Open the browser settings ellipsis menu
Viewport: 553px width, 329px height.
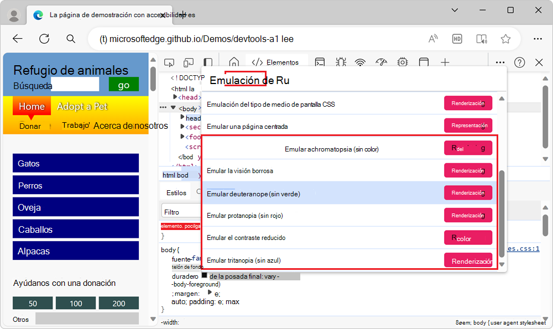538,39
